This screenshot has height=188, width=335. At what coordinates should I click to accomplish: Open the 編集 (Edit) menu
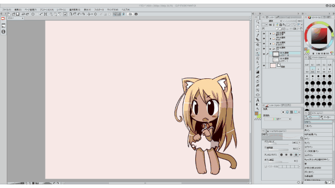(x=18, y=9)
